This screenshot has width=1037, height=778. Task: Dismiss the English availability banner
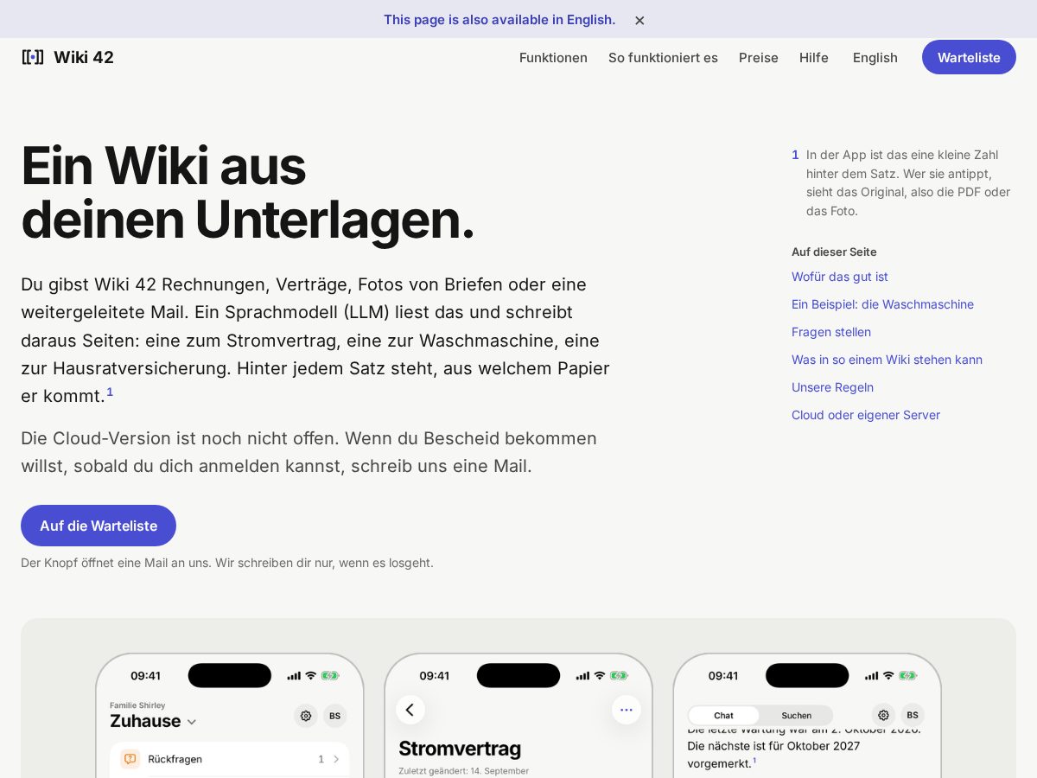point(639,20)
